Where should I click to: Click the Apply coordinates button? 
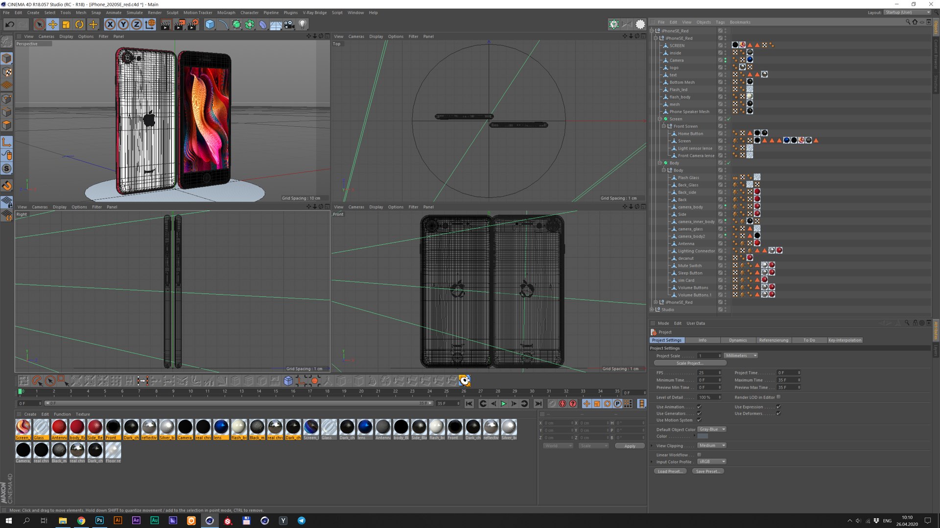[x=630, y=446]
